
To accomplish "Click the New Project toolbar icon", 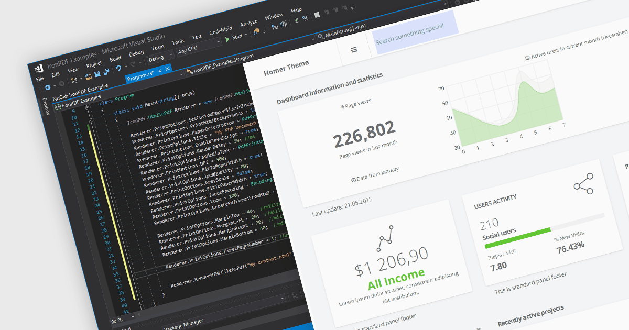I will (x=74, y=80).
